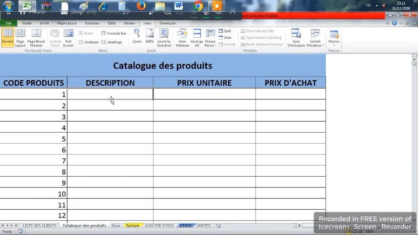This screenshot has width=418, height=235.
Task: Switch to the STOCK sheet
Action: click(x=185, y=225)
